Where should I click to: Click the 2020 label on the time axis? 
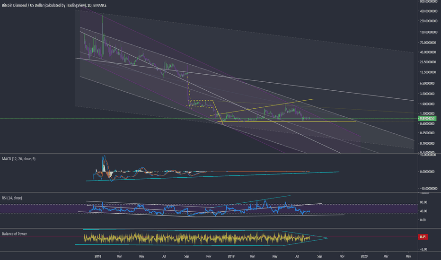click(364, 256)
